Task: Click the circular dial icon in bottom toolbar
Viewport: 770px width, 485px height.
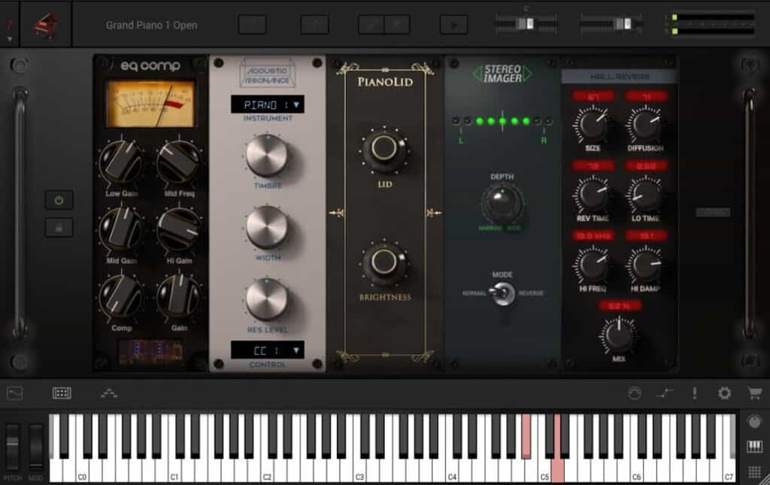Action: click(635, 393)
